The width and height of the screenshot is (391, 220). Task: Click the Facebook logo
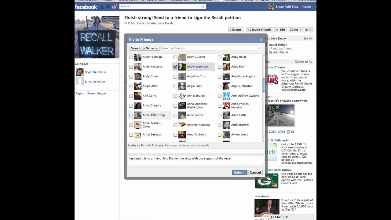coord(86,7)
